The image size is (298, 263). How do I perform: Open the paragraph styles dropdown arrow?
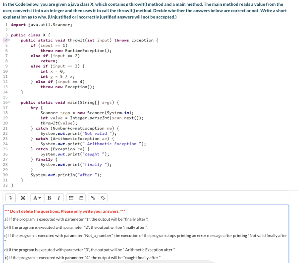pos(39,198)
